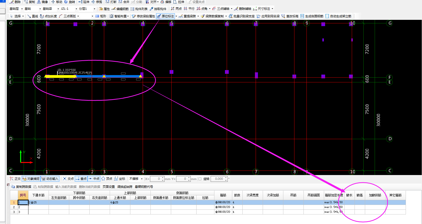Toggle 交点 snap

click(x=68, y=179)
